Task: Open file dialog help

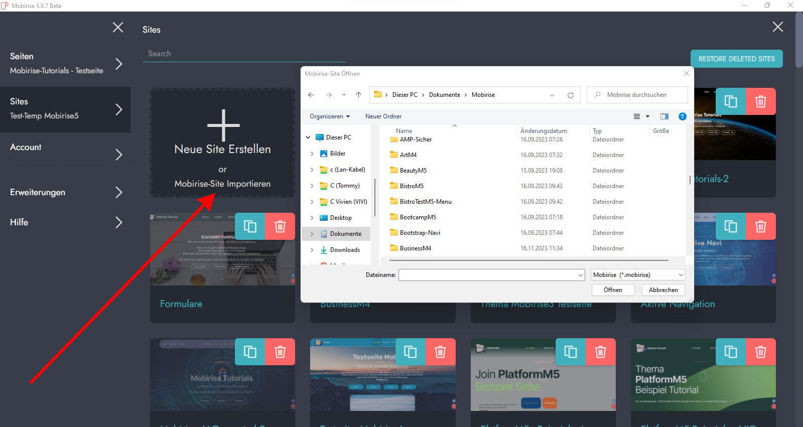Action: 682,116
